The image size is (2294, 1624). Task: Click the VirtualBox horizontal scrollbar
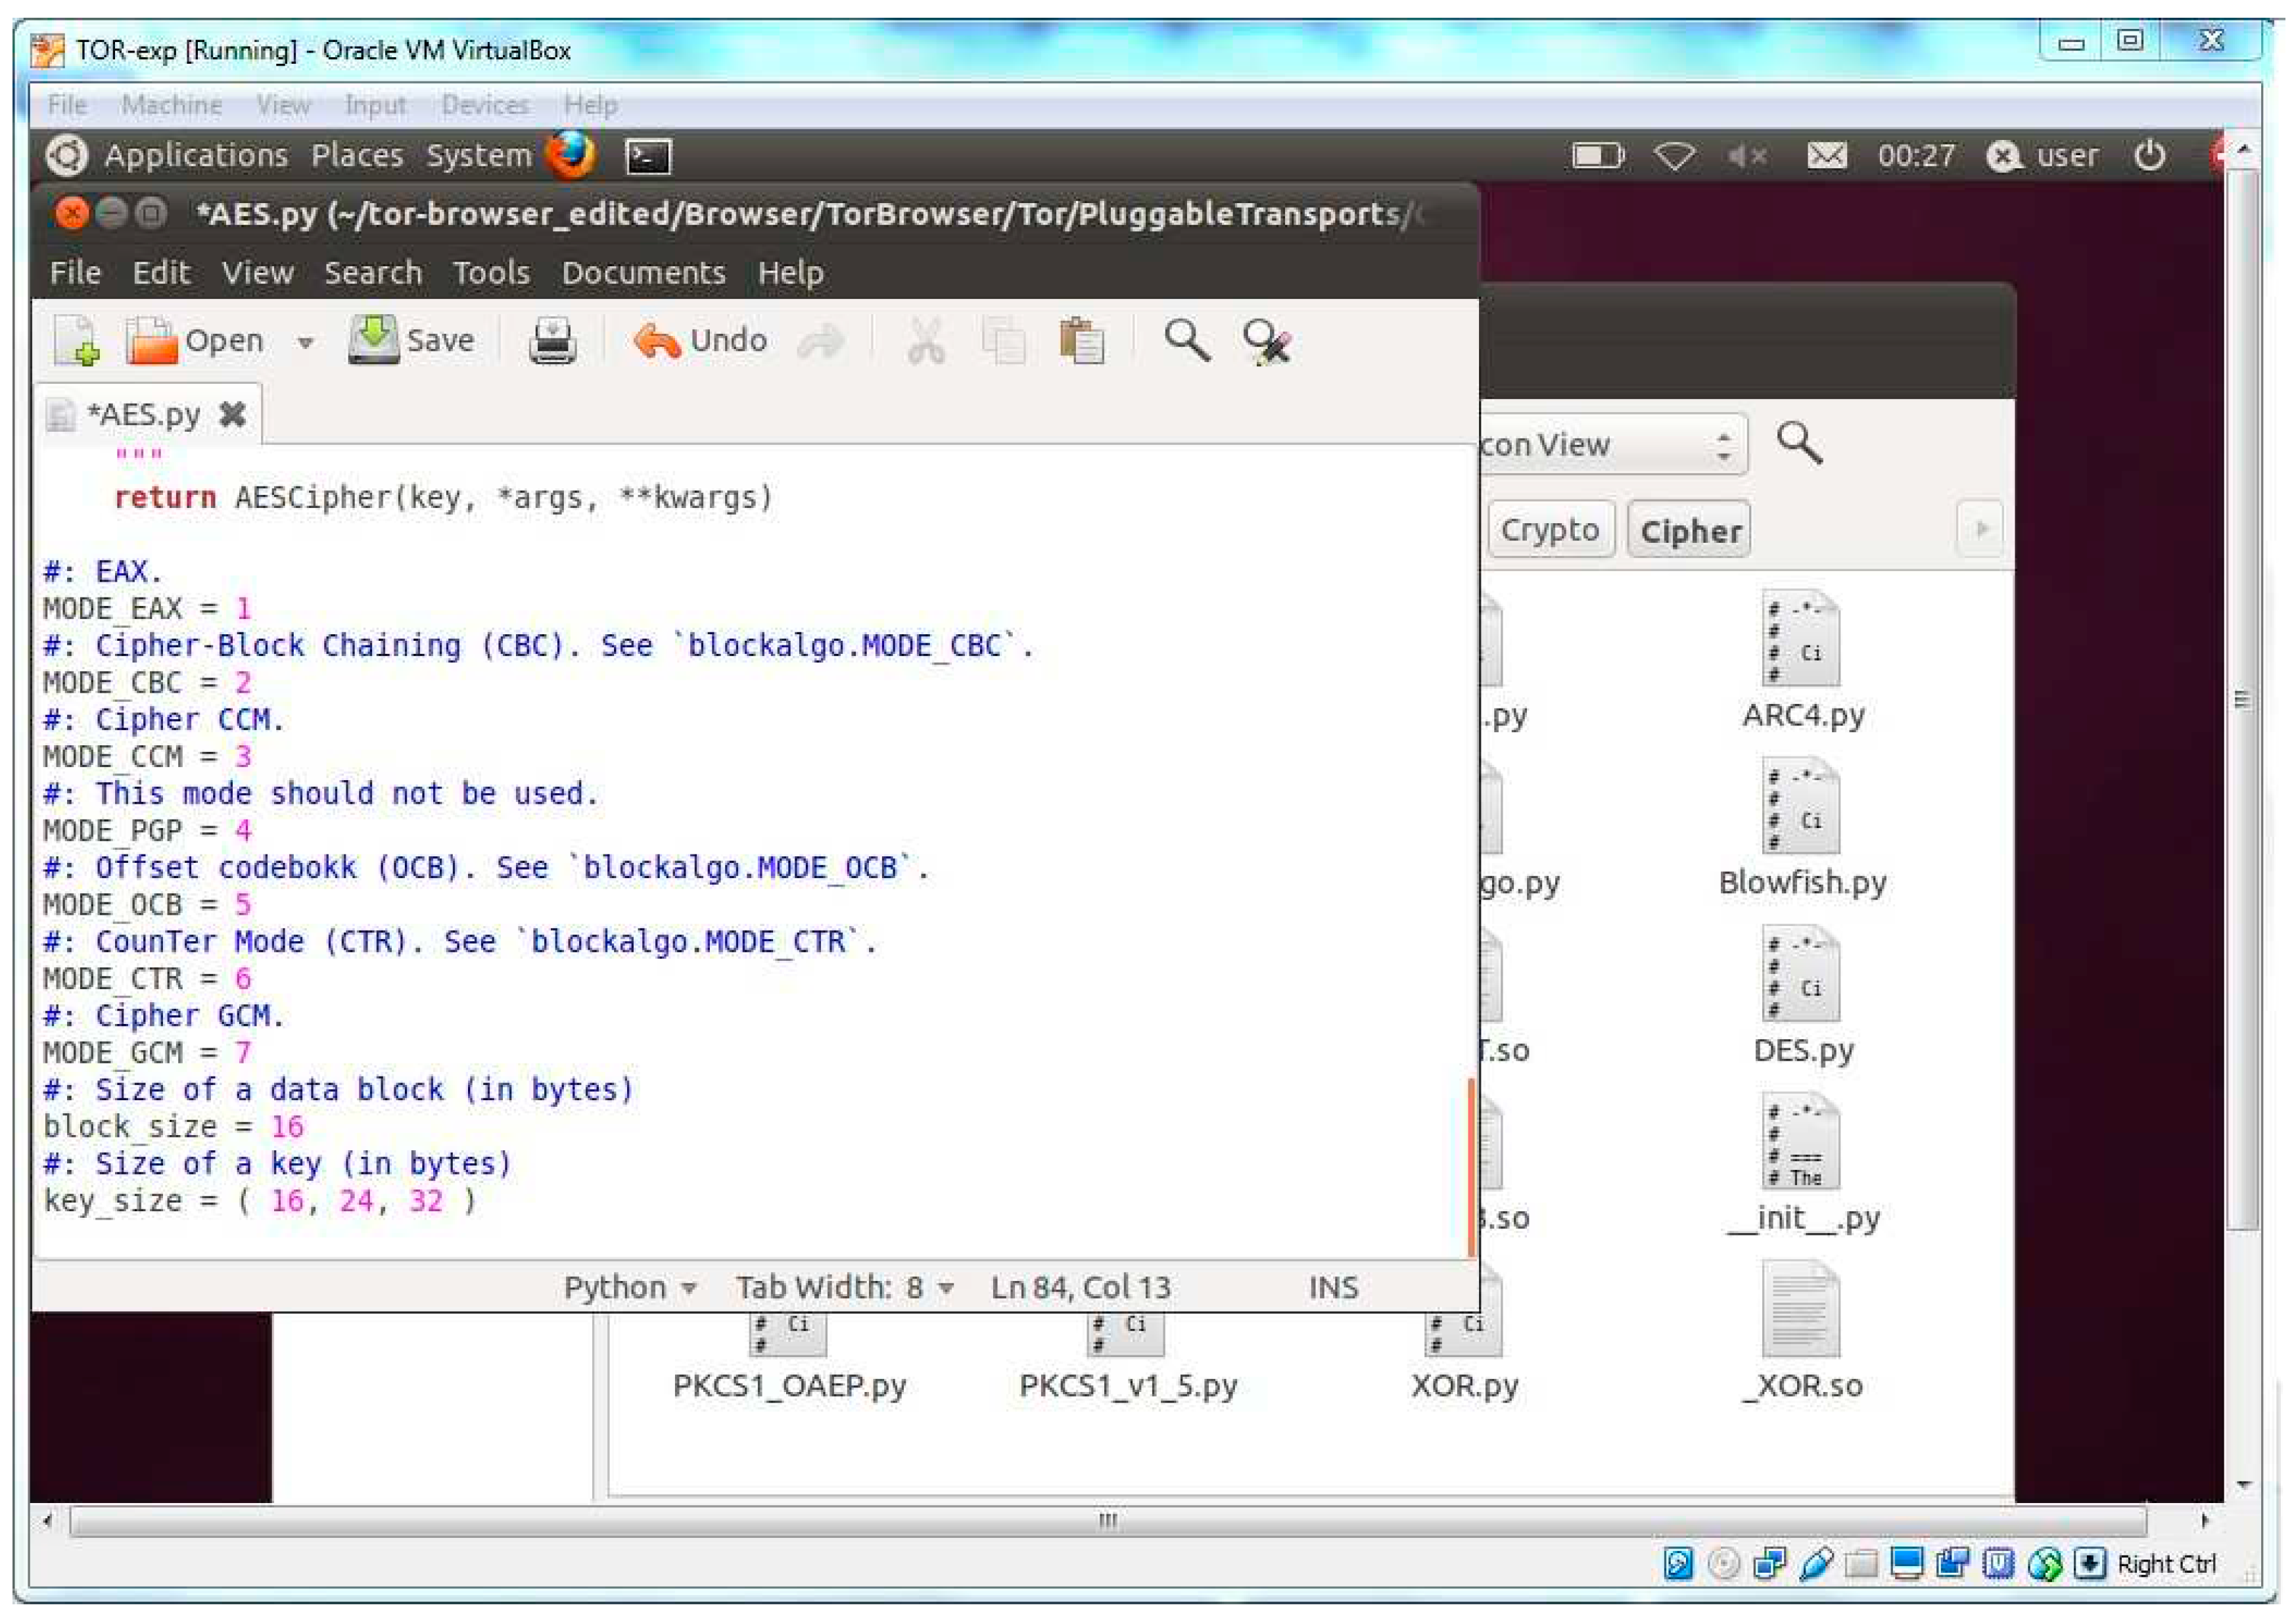(1107, 1521)
